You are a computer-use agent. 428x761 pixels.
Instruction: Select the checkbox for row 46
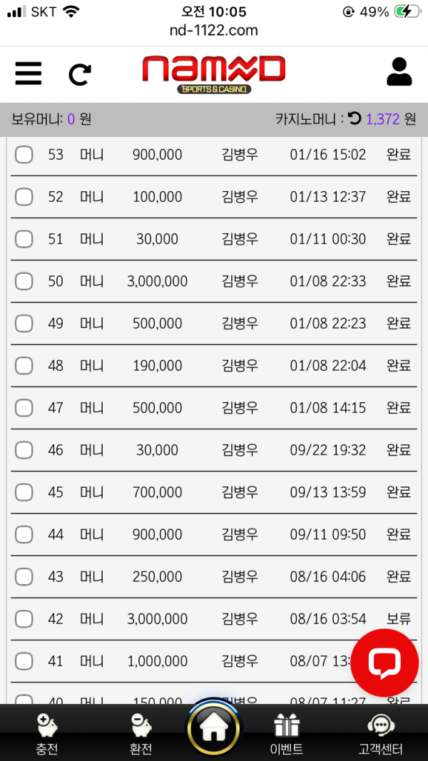pos(24,450)
